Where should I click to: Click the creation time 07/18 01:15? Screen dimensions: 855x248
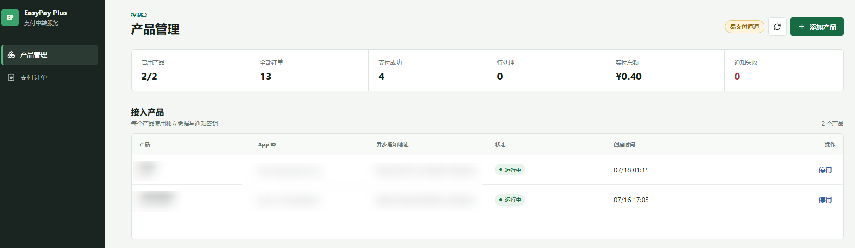[631, 170]
